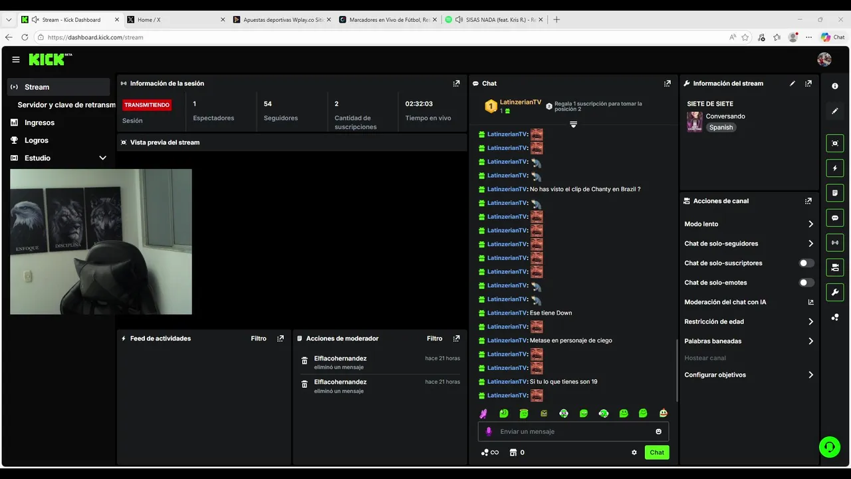This screenshot has width=851, height=479.
Task: Click the channel points infinity icon
Action: (490, 452)
